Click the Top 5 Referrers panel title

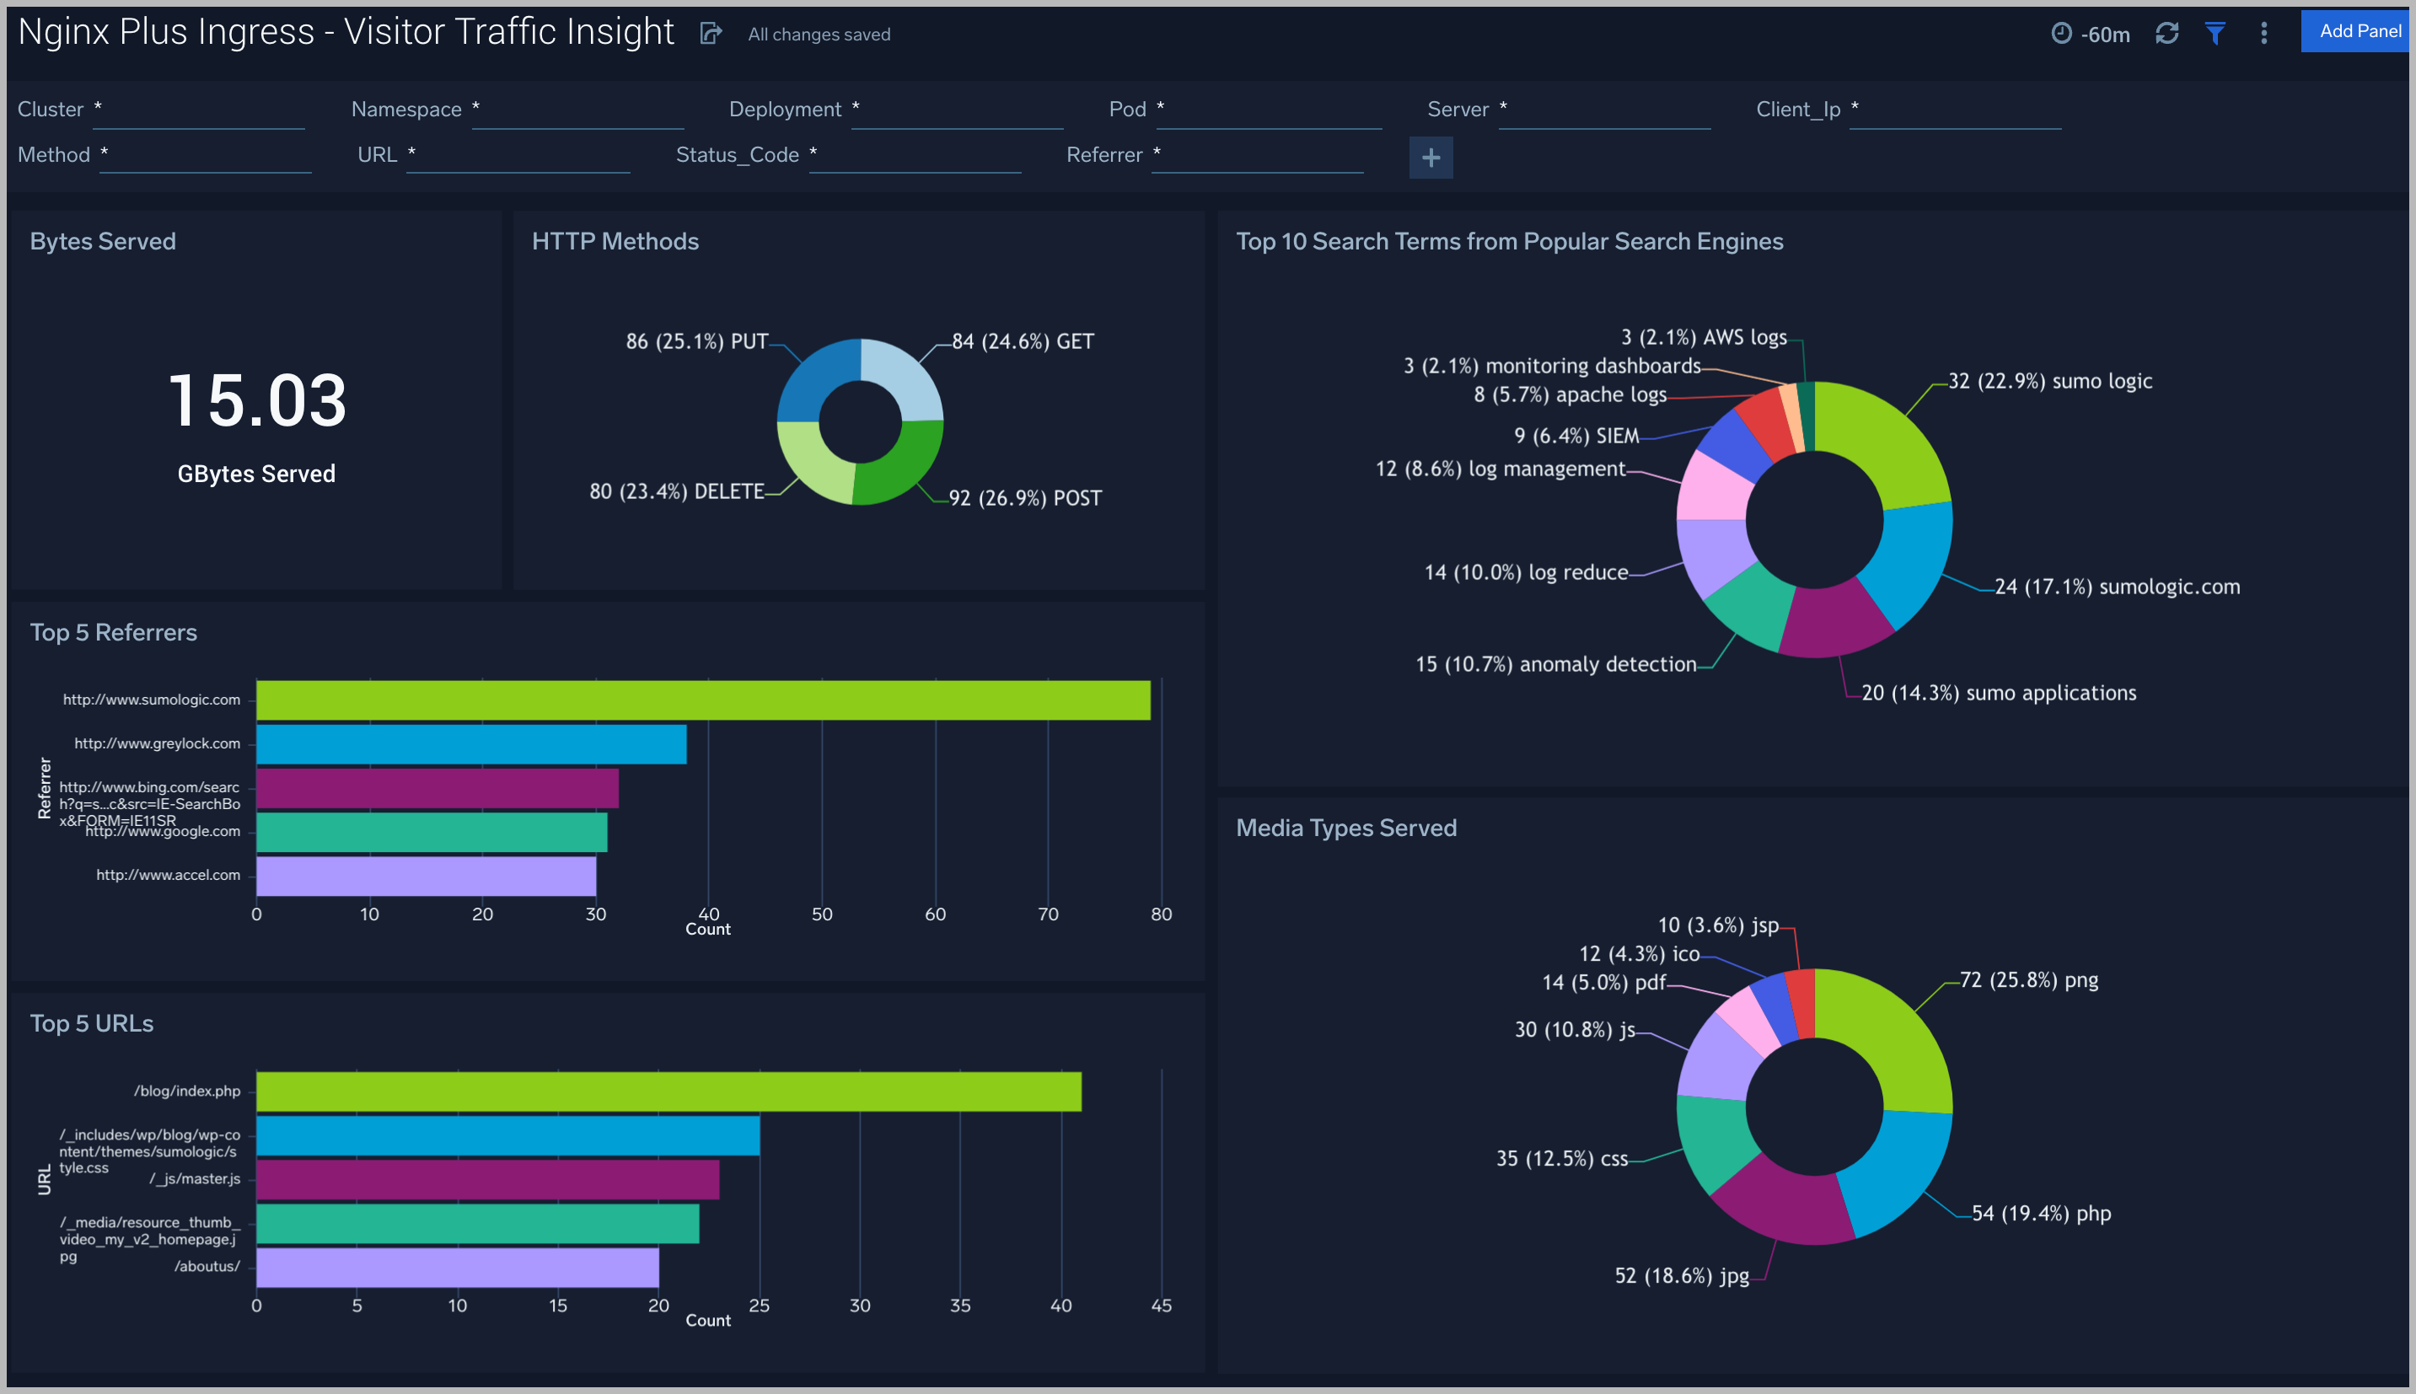(113, 632)
